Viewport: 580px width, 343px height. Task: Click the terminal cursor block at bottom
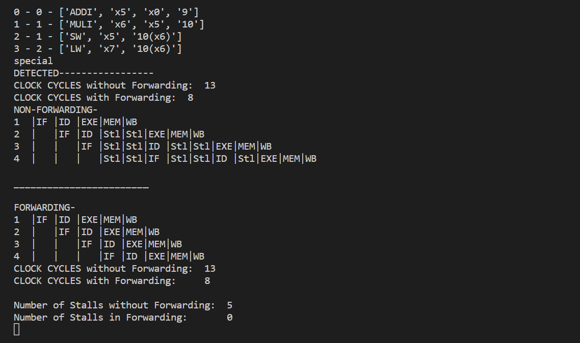click(x=17, y=329)
